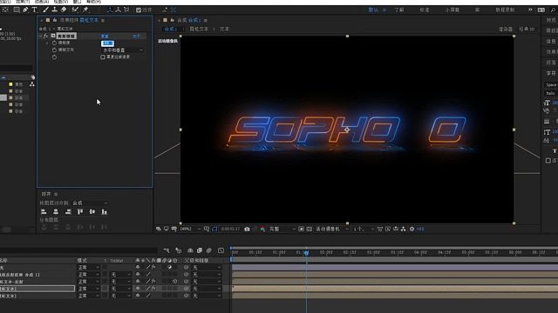Take a snapshot with the camera icon
The width and height of the screenshot is (558, 313).
[x=247, y=230]
